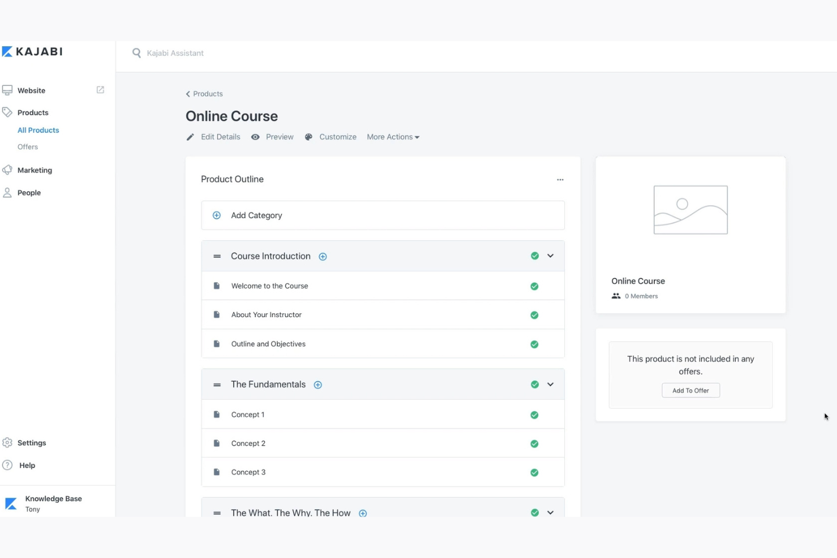This screenshot has width=837, height=558.
Task: Collapse the Course Introduction category
Action: click(550, 256)
